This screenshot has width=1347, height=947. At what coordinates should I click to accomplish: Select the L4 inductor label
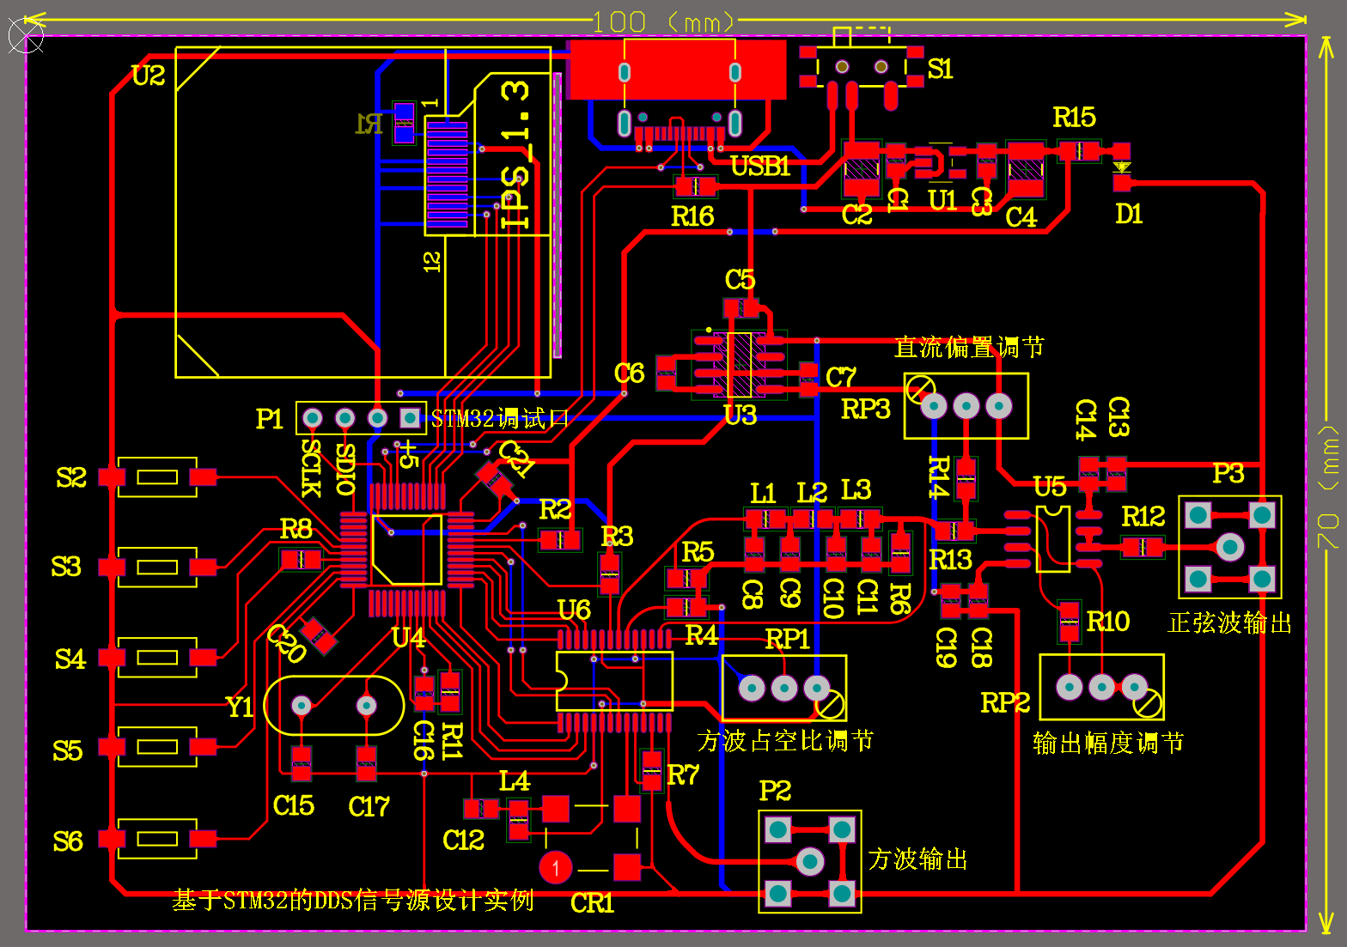[515, 781]
